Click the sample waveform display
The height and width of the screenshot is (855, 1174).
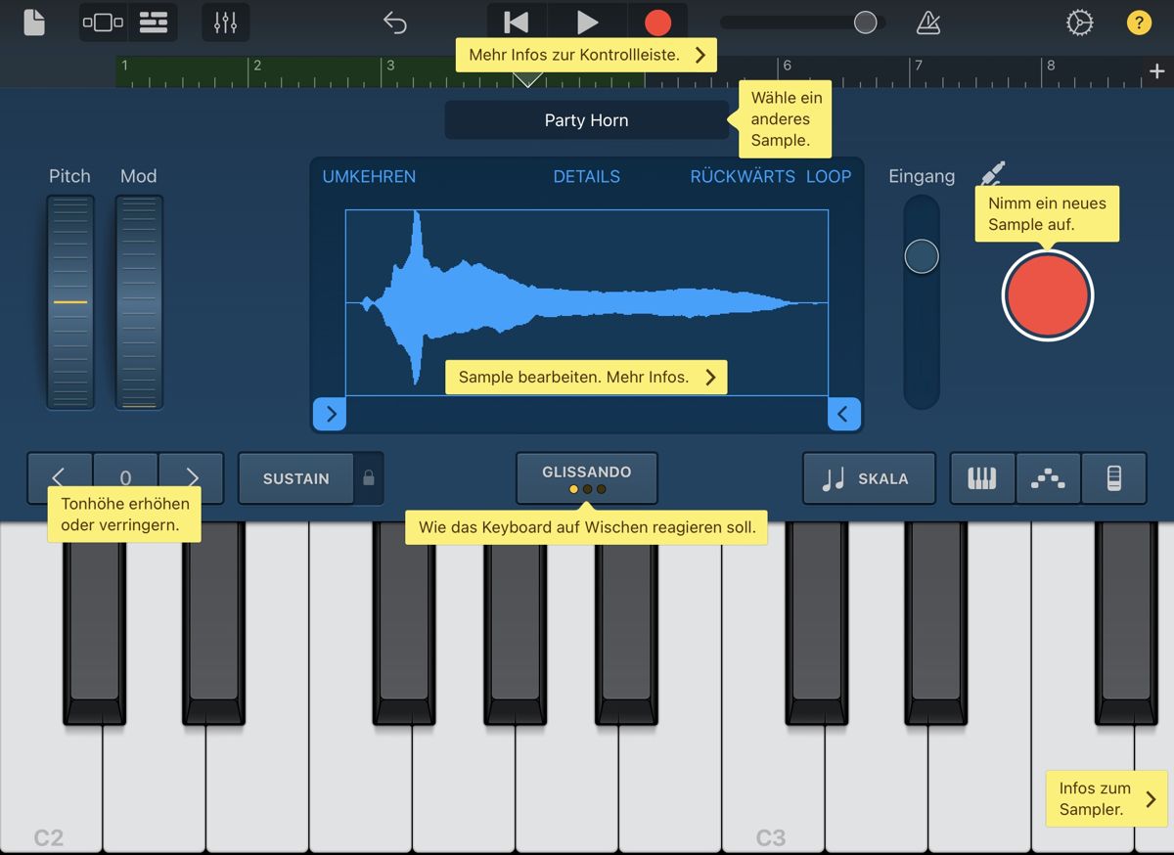point(586,302)
